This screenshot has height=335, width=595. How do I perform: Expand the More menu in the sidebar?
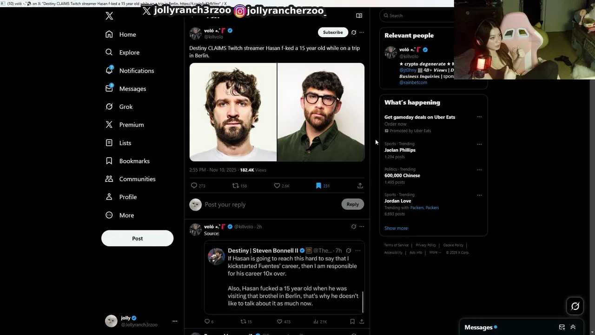tap(119, 215)
